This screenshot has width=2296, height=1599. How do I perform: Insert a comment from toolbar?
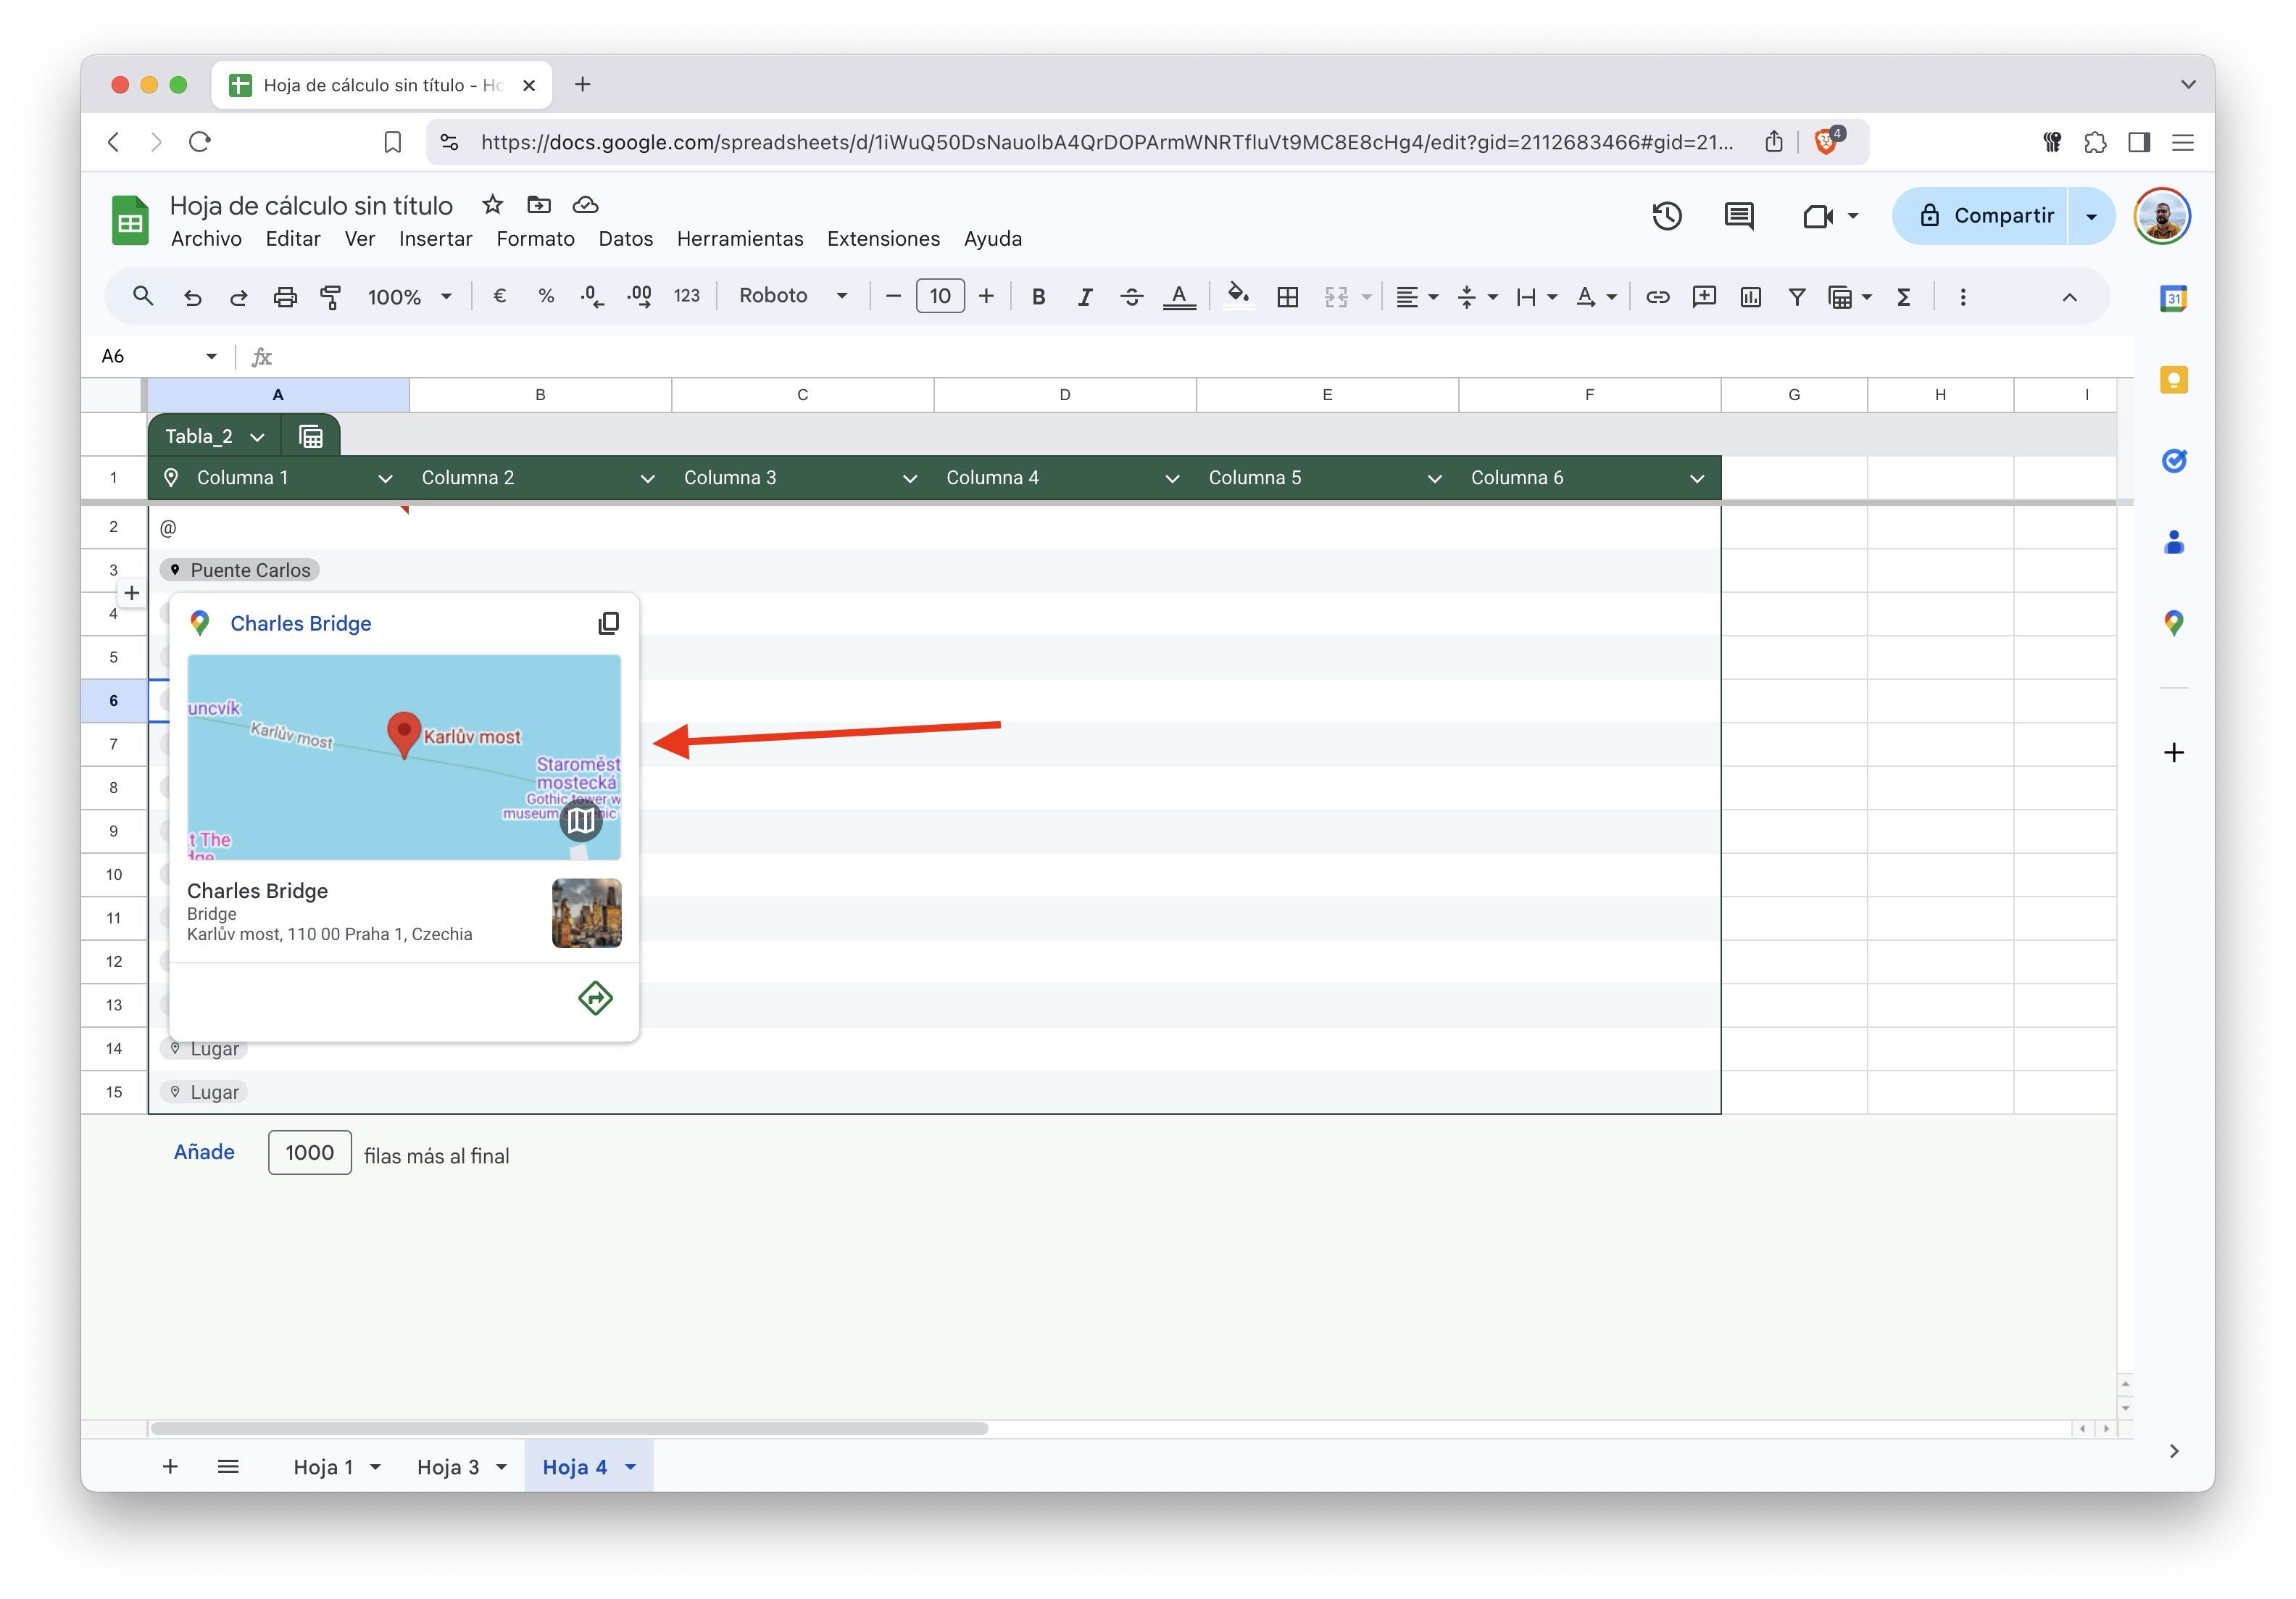(x=1704, y=297)
